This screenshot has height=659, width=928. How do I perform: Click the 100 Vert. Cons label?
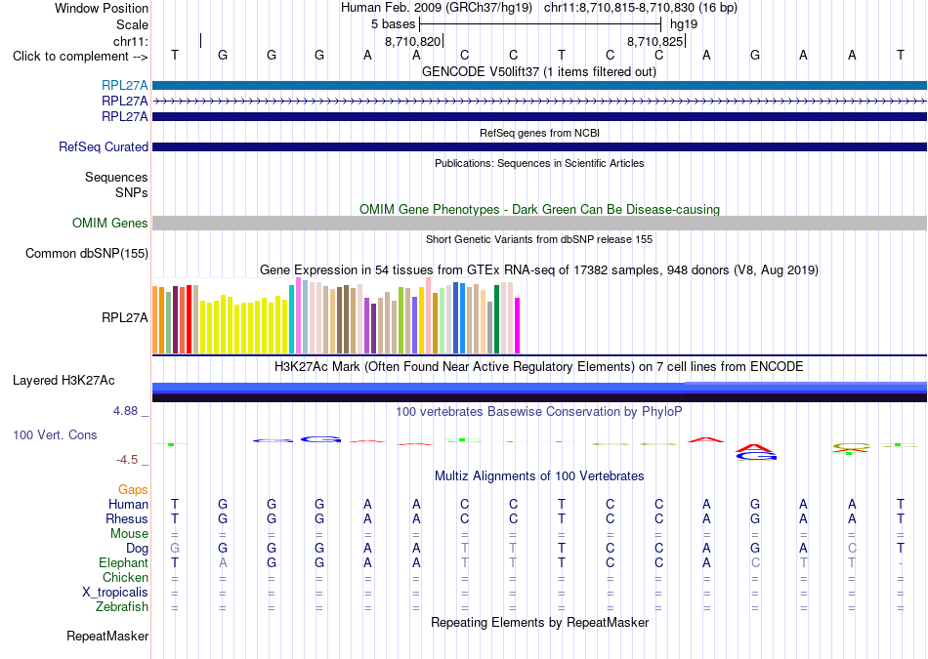click(x=55, y=434)
